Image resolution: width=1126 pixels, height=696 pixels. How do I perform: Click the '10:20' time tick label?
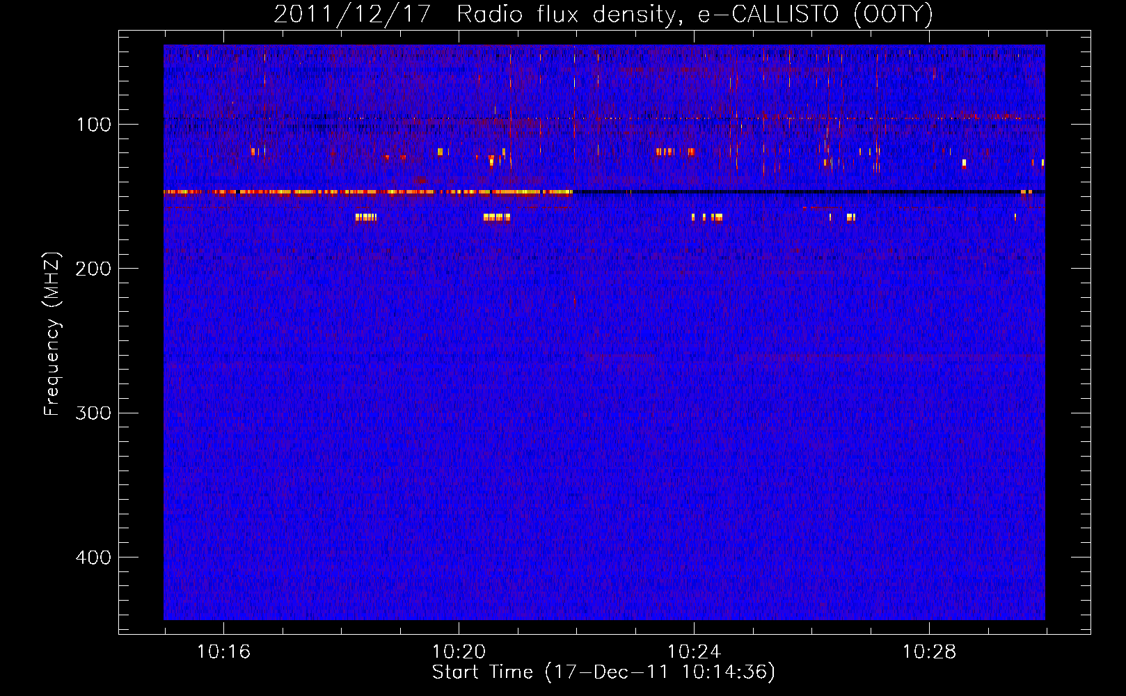pos(459,652)
